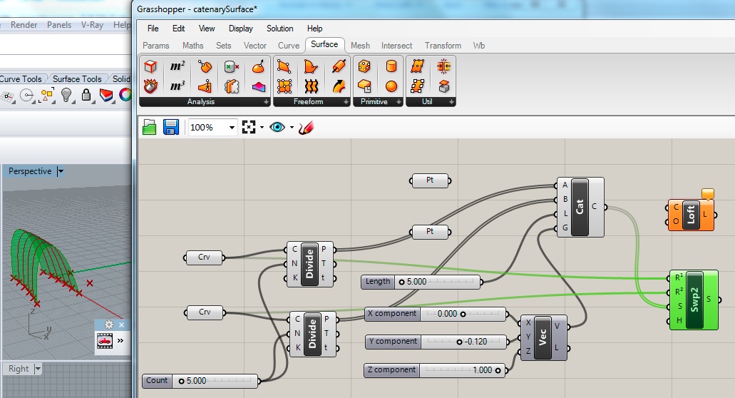Open the dropdown arrow beside Zoom Extents
Screen dimensions: 735x398
[x=262, y=128]
